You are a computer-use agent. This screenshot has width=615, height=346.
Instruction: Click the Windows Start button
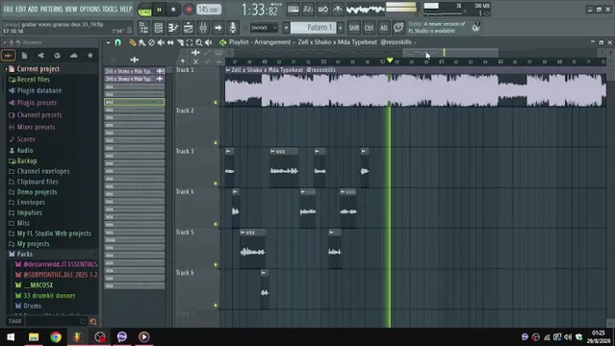[11, 337]
